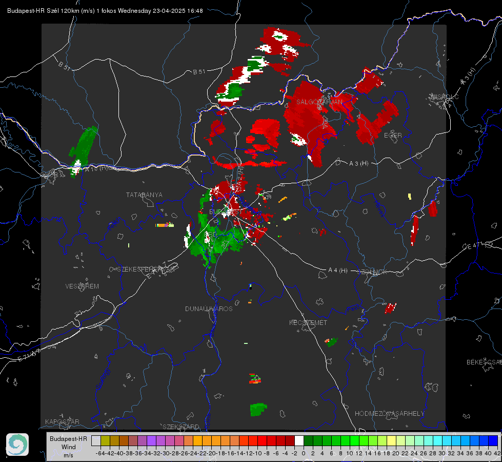Click the Fejér county label
This screenshot has height=462, width=502.
115,224
